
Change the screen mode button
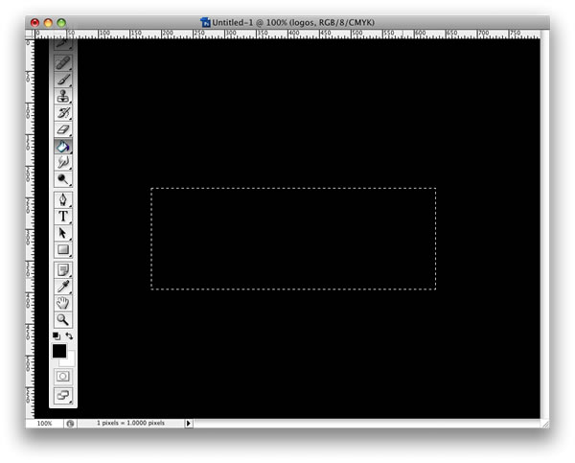click(x=63, y=396)
